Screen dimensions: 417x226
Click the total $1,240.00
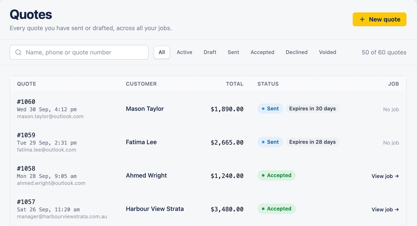tap(227, 176)
